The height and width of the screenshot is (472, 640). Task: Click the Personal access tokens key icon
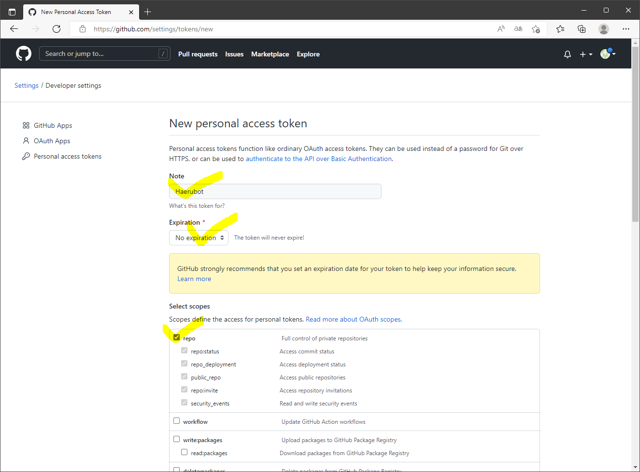click(26, 156)
